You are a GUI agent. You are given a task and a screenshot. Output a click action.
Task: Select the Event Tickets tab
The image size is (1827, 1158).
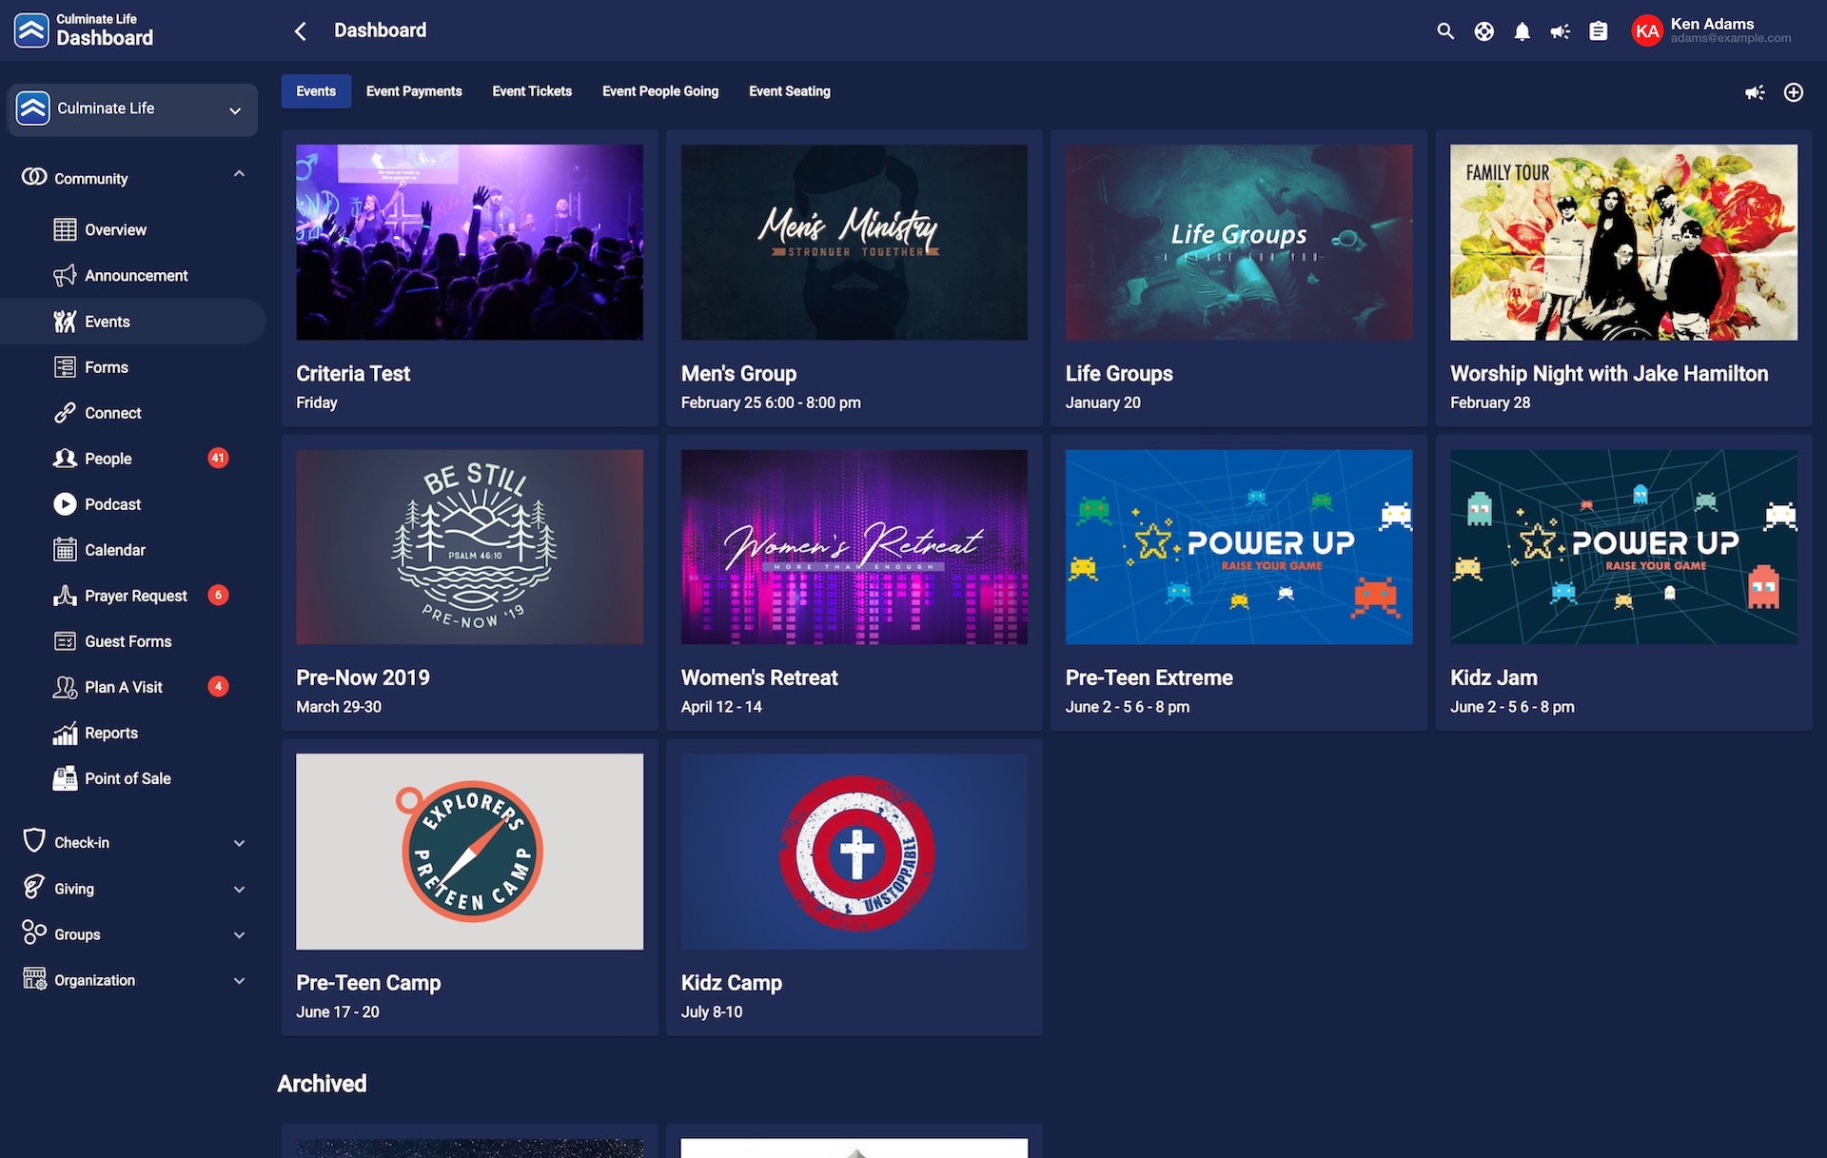(531, 90)
